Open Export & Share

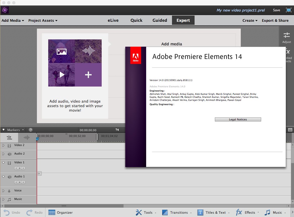point(275,20)
